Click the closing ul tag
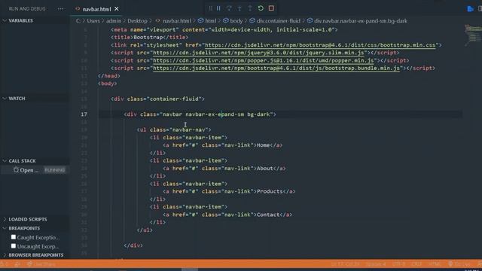482x271 pixels. click(145, 230)
